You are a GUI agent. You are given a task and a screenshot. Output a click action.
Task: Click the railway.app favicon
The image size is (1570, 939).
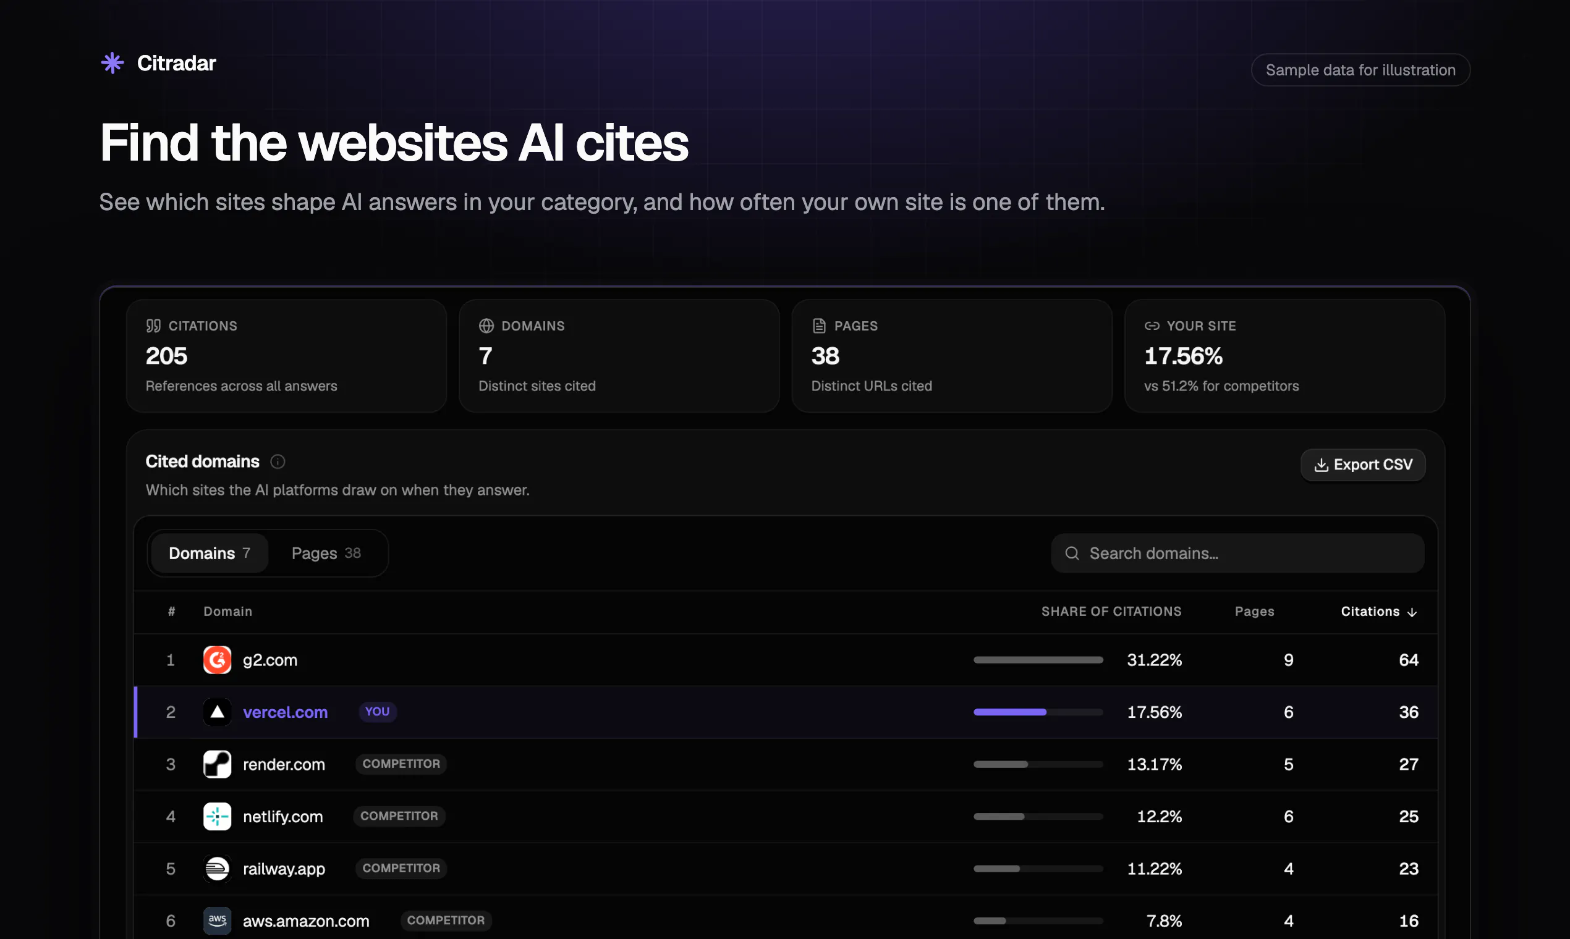[x=217, y=869]
